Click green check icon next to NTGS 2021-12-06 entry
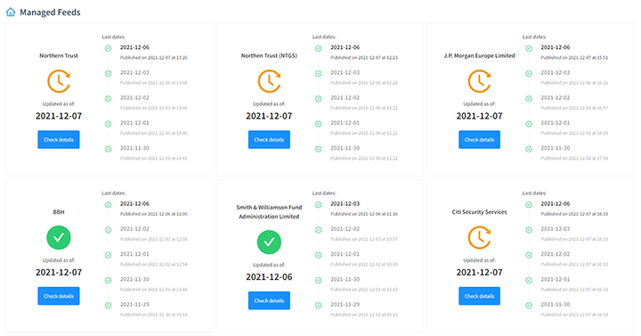This screenshot has width=641, height=336. [318, 48]
